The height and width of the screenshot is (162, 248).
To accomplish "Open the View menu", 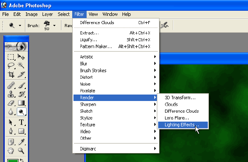I will [x=93, y=14].
